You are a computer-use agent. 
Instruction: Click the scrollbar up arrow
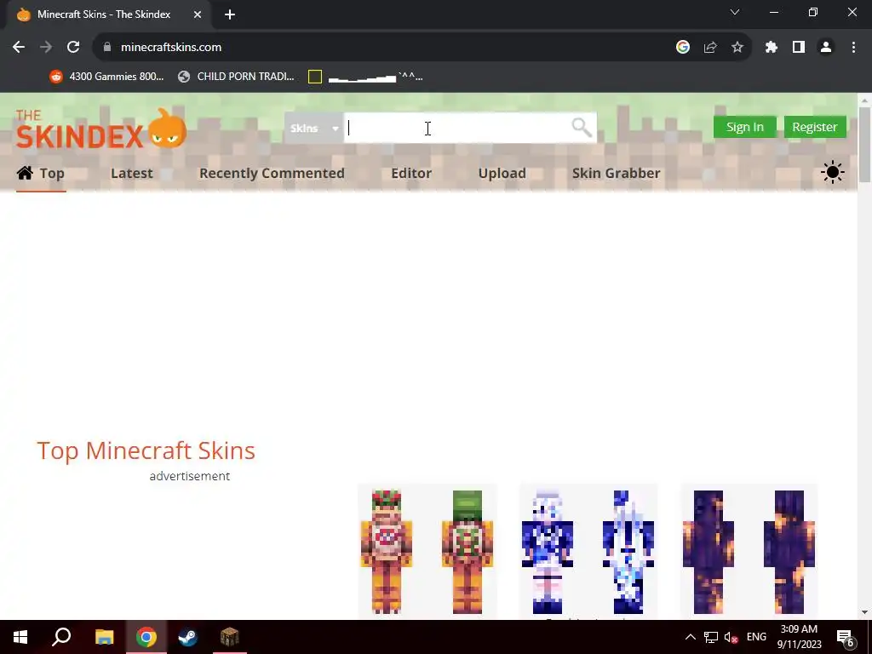pos(864,100)
